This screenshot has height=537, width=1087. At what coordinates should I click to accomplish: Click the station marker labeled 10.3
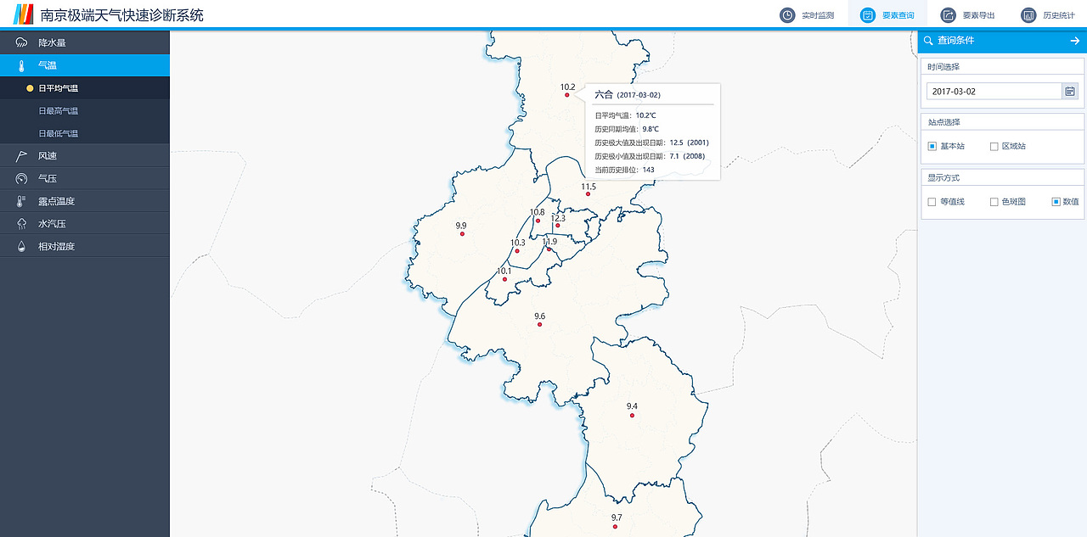coord(518,251)
